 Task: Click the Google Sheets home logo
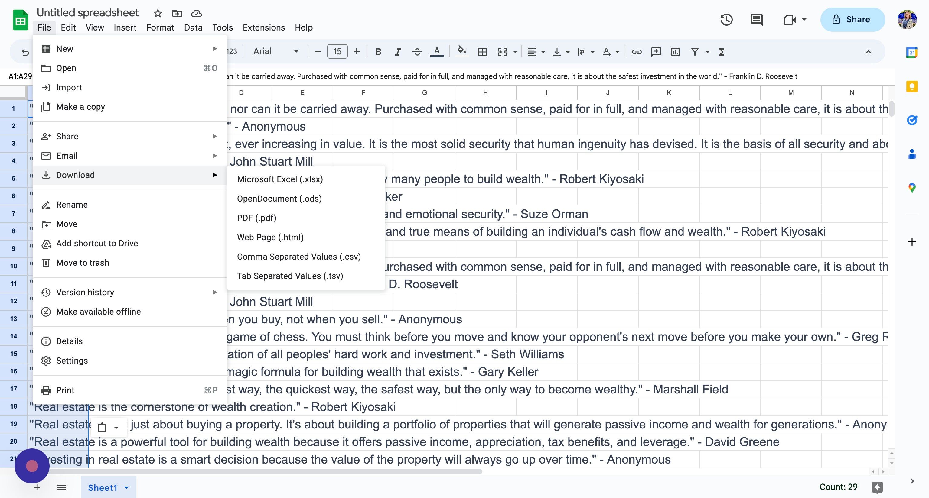pyautogui.click(x=21, y=20)
